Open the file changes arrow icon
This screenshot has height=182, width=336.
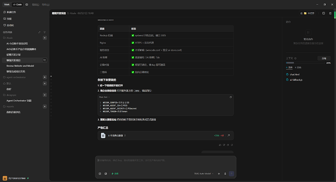(x=229, y=135)
